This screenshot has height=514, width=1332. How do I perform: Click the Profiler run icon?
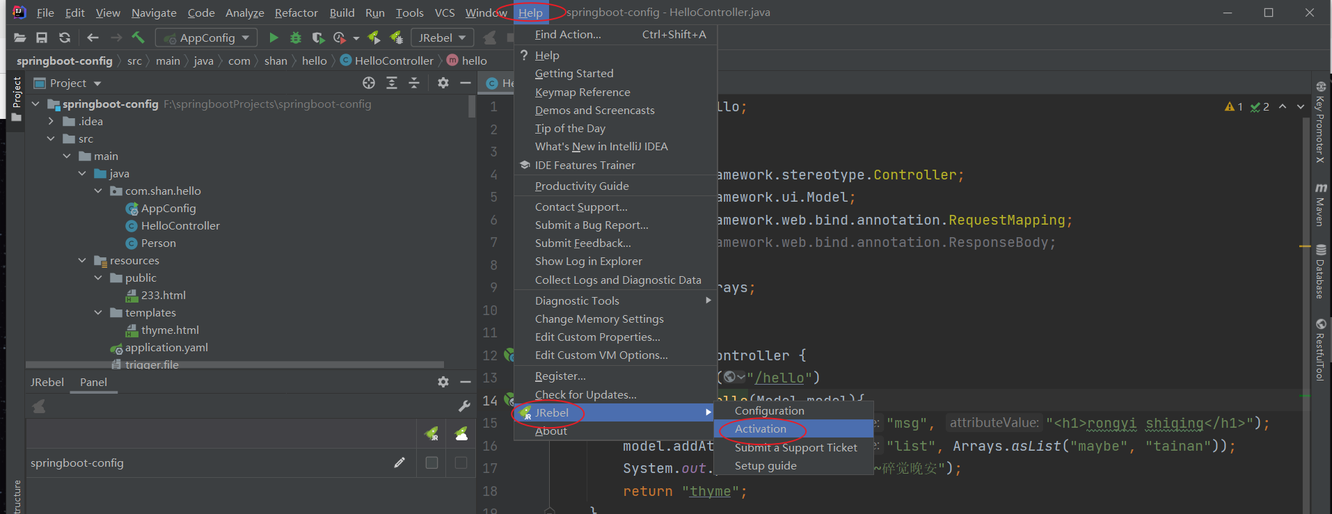pyautogui.click(x=340, y=38)
